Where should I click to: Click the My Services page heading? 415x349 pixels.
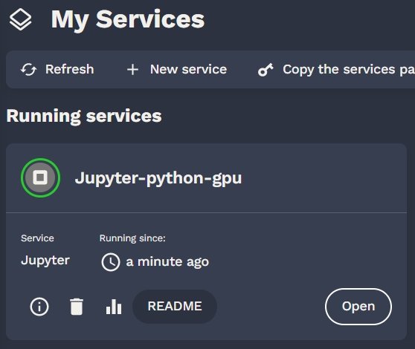128,19
